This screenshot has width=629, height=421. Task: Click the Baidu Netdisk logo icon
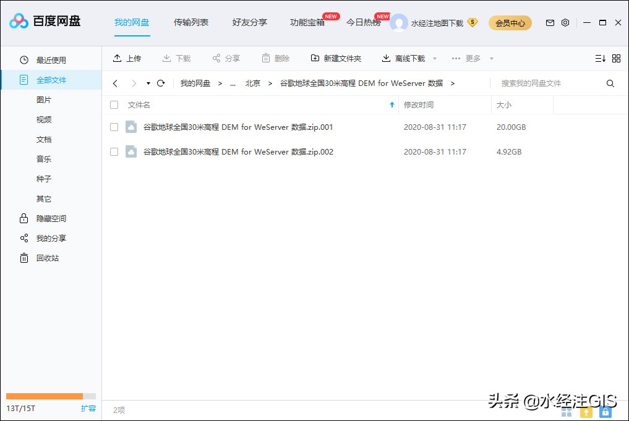coord(19,21)
